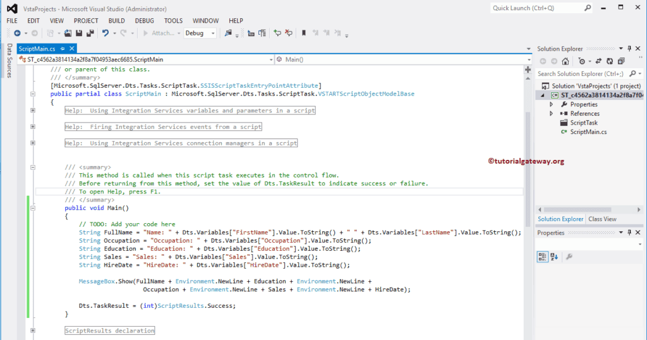Open the EDIT menu
This screenshot has width=647, height=340.
click(33, 21)
